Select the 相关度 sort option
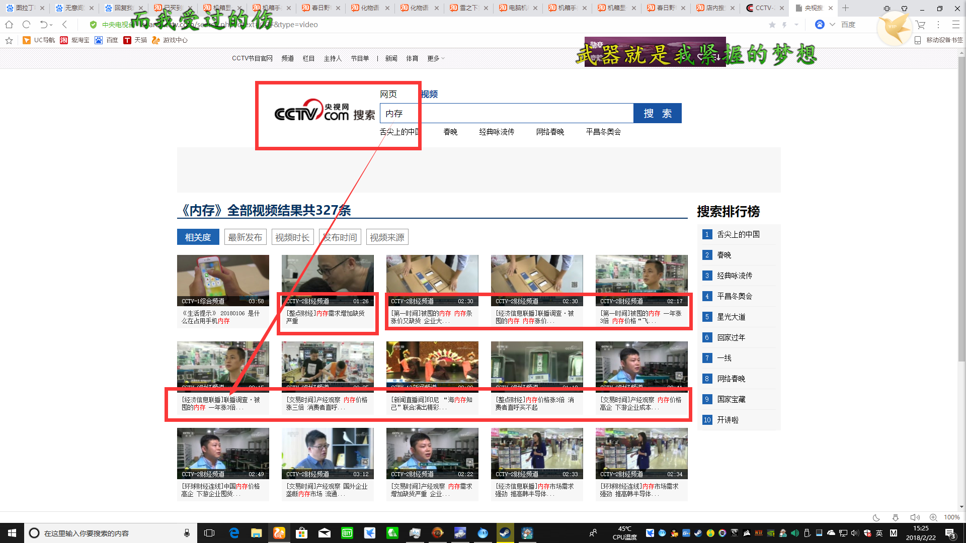The height and width of the screenshot is (543, 966). click(x=198, y=237)
